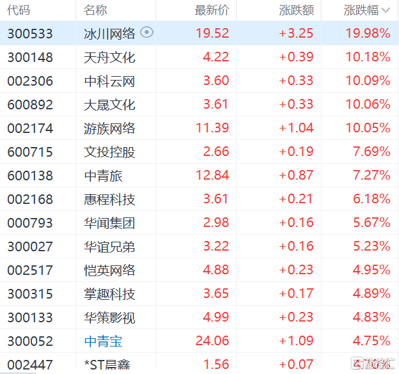
Task: Select the 中科云网 stock name
Action: click(110, 81)
